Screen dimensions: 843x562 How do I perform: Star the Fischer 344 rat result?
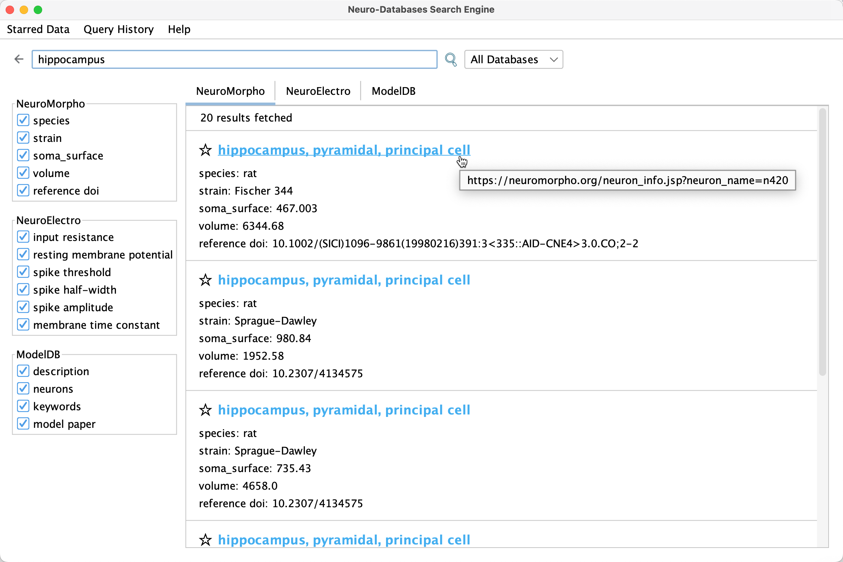[205, 150]
